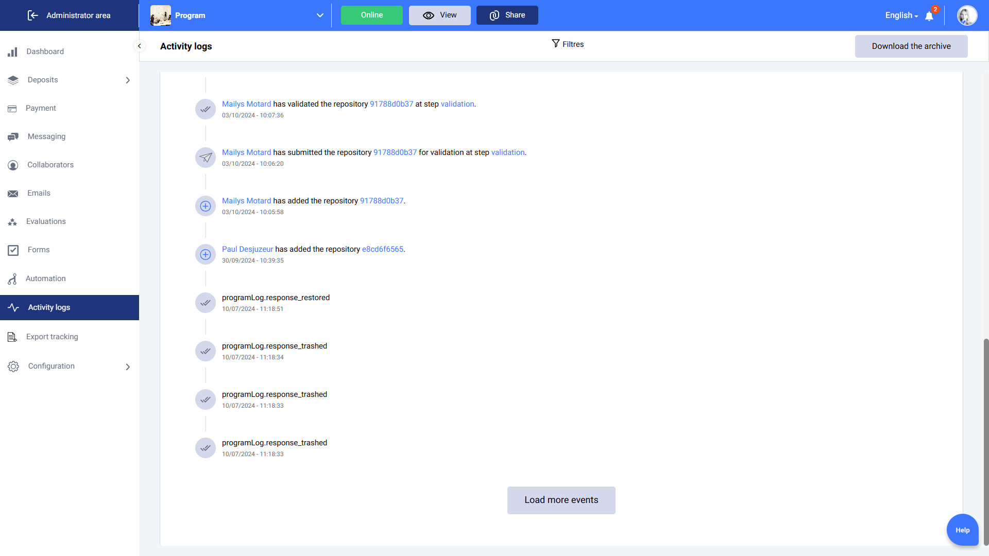Open validation link in submitted entry
The width and height of the screenshot is (989, 556).
click(508, 152)
